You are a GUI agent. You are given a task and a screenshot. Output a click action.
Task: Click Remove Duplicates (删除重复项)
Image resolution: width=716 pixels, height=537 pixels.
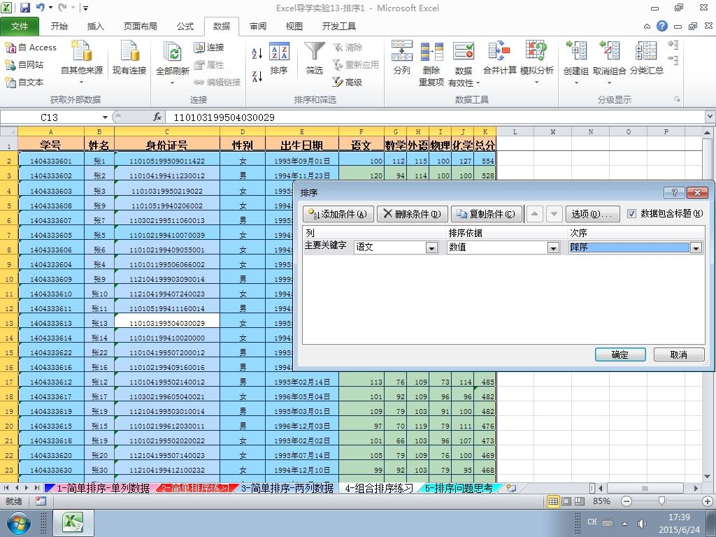(431, 63)
